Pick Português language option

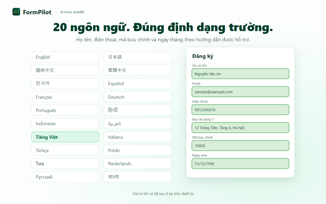click(65, 110)
